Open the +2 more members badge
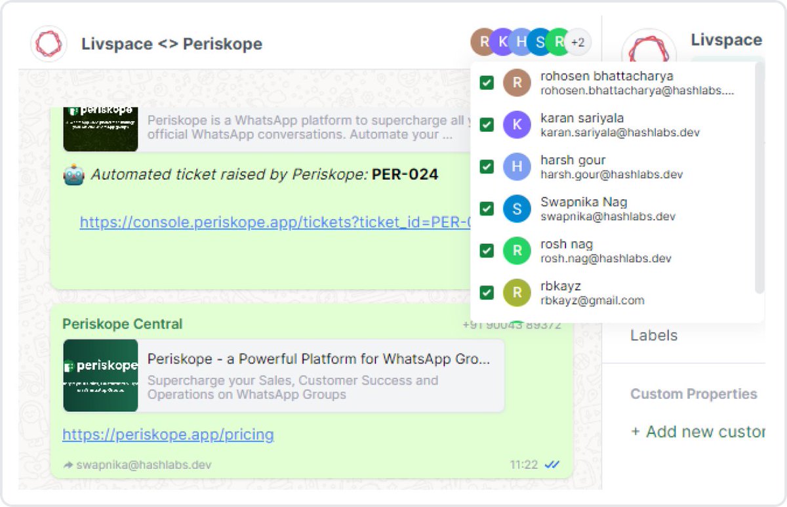Image resolution: width=787 pixels, height=507 pixels. coord(578,43)
